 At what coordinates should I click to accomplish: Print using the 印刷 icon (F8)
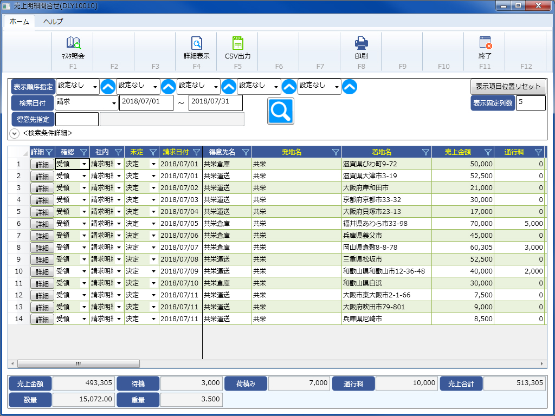(361, 48)
